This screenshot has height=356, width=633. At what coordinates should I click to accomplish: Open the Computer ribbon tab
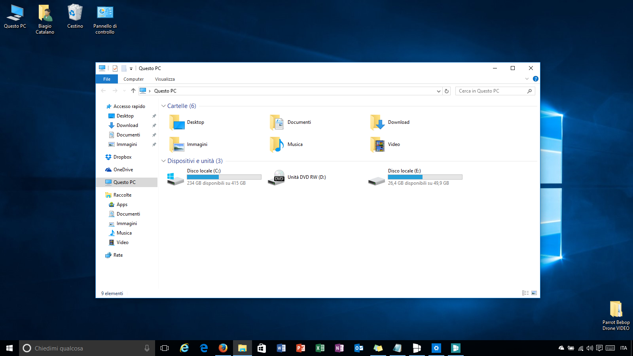tap(134, 79)
